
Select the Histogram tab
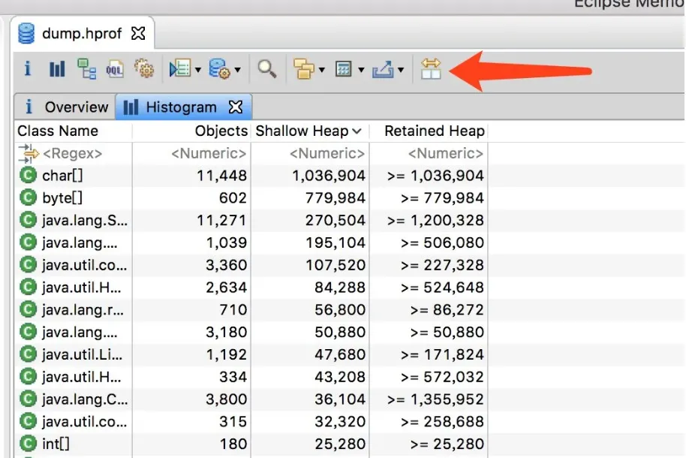(184, 107)
